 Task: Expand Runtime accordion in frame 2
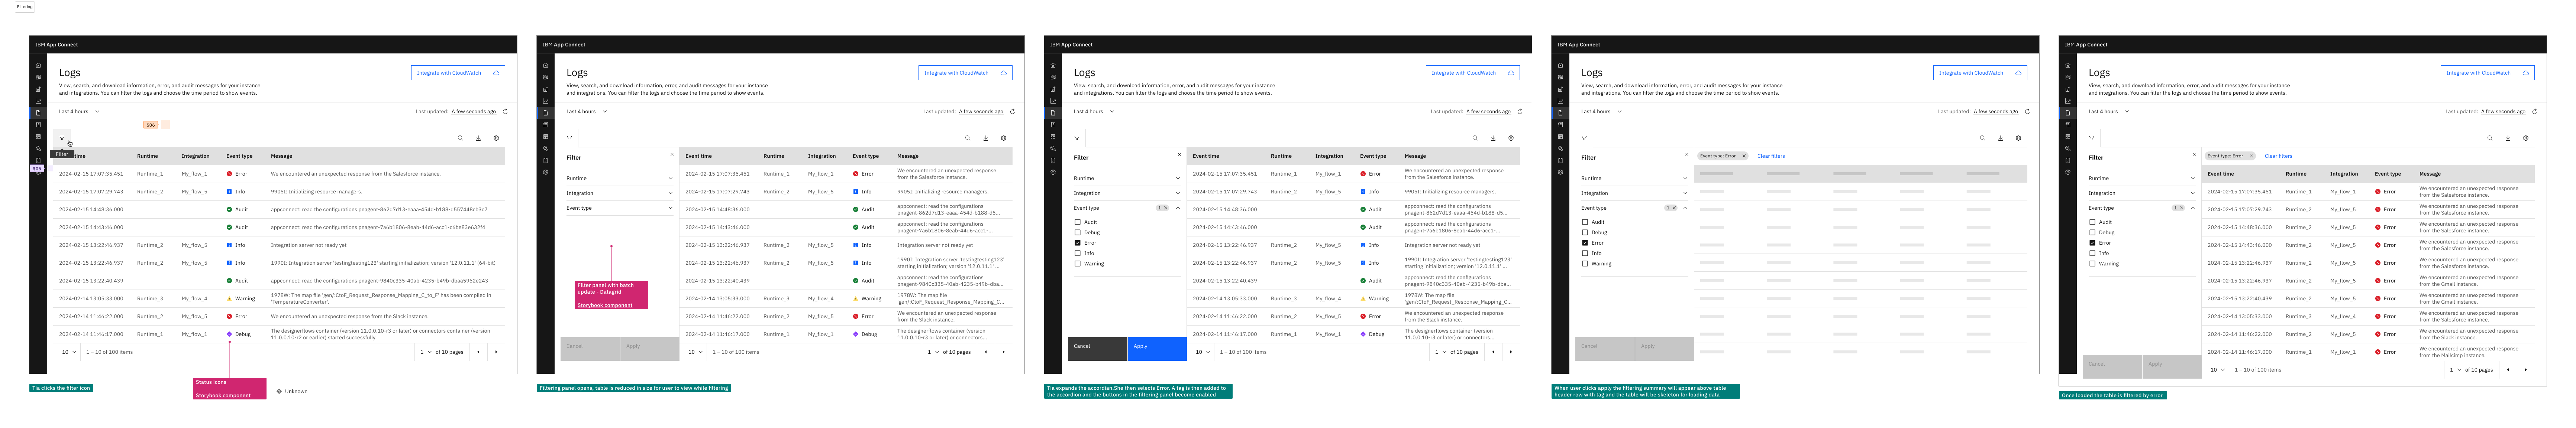(620, 179)
